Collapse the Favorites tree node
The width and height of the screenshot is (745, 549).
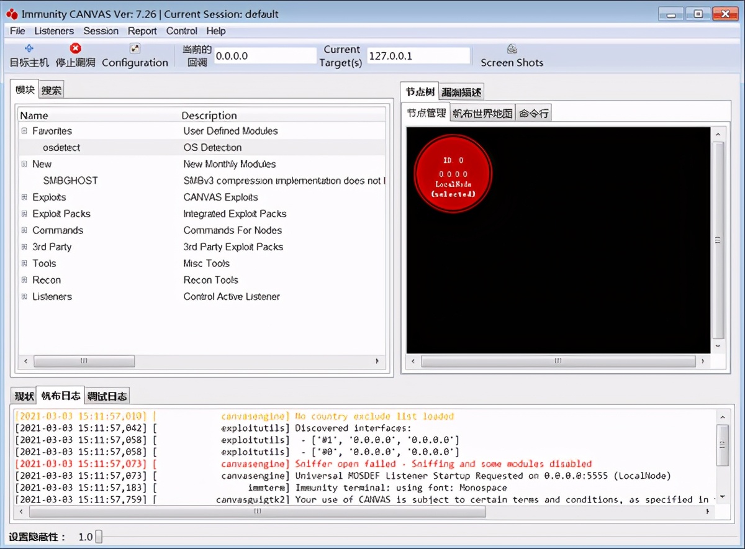coord(24,131)
